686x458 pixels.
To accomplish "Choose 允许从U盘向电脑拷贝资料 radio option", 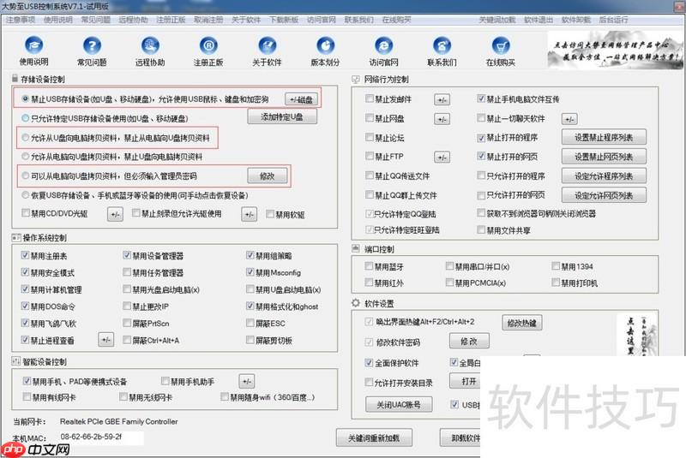I will [26, 138].
